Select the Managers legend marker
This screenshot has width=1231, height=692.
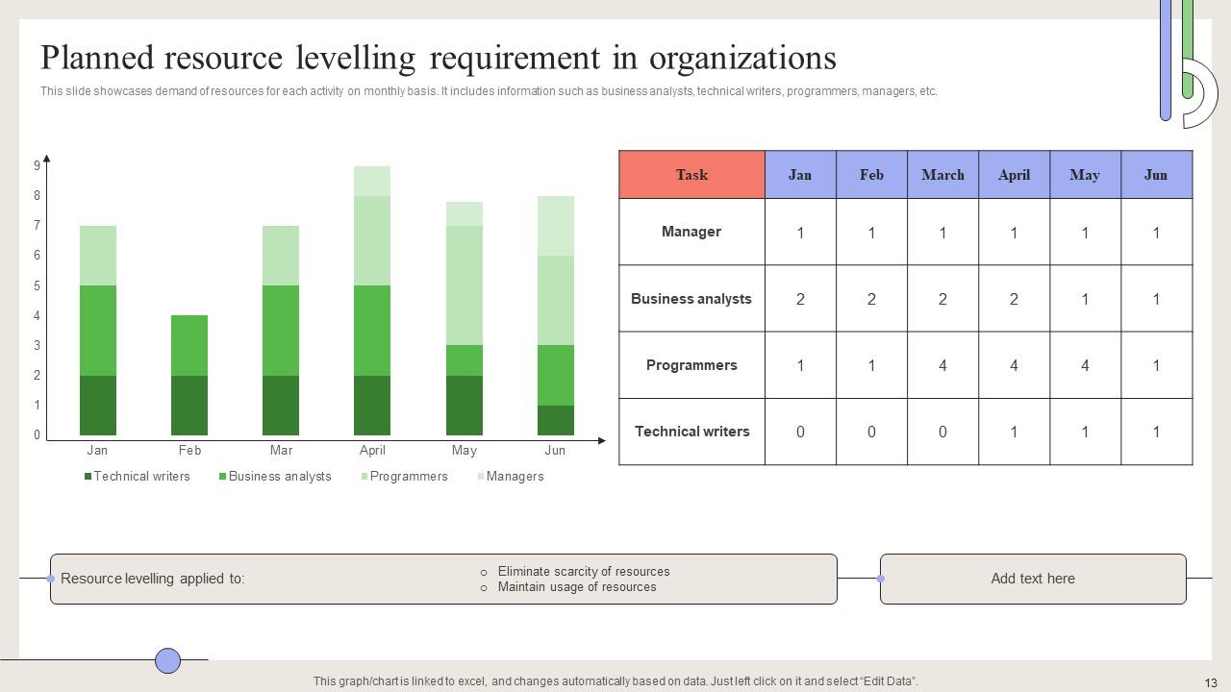tap(479, 476)
